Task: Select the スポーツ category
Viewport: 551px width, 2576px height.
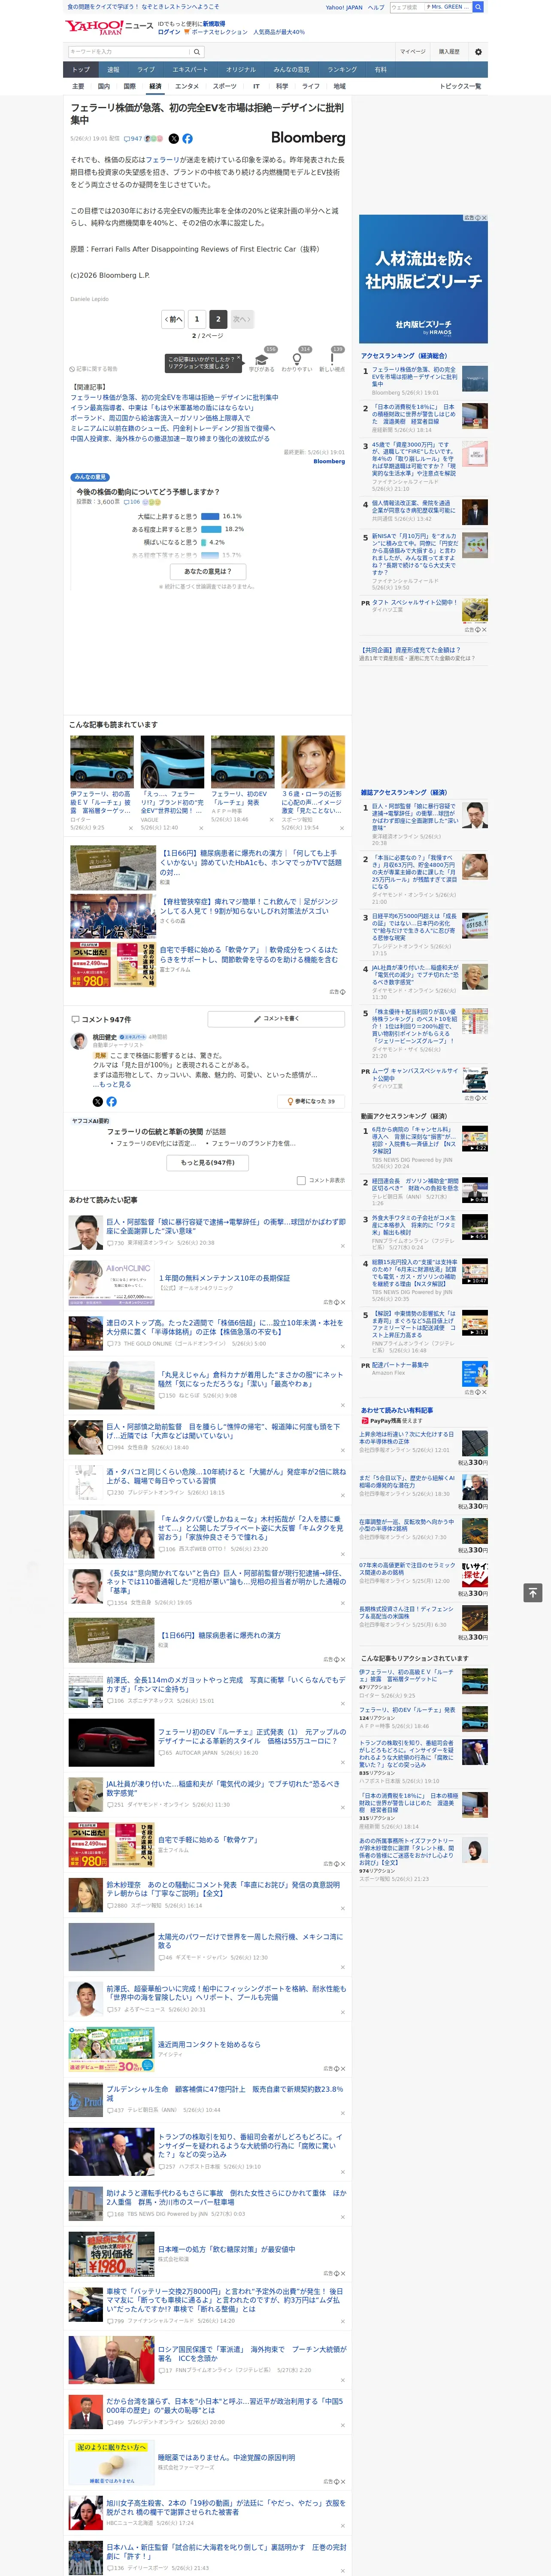Action: [x=225, y=86]
